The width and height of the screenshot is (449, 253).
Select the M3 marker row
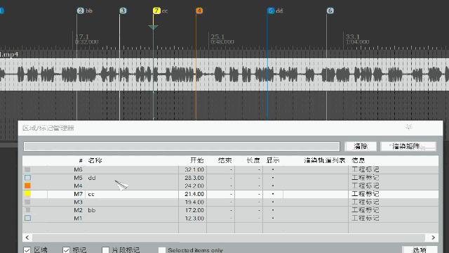pos(230,202)
